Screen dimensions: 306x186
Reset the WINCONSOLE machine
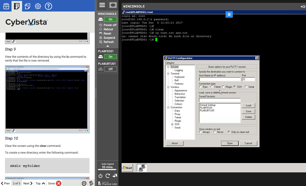click(x=105, y=33)
